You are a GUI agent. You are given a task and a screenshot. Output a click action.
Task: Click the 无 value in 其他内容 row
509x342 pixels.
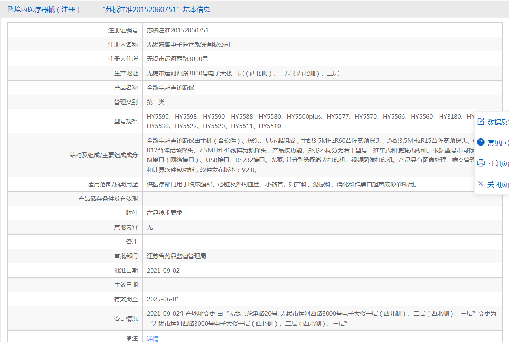(x=150, y=227)
